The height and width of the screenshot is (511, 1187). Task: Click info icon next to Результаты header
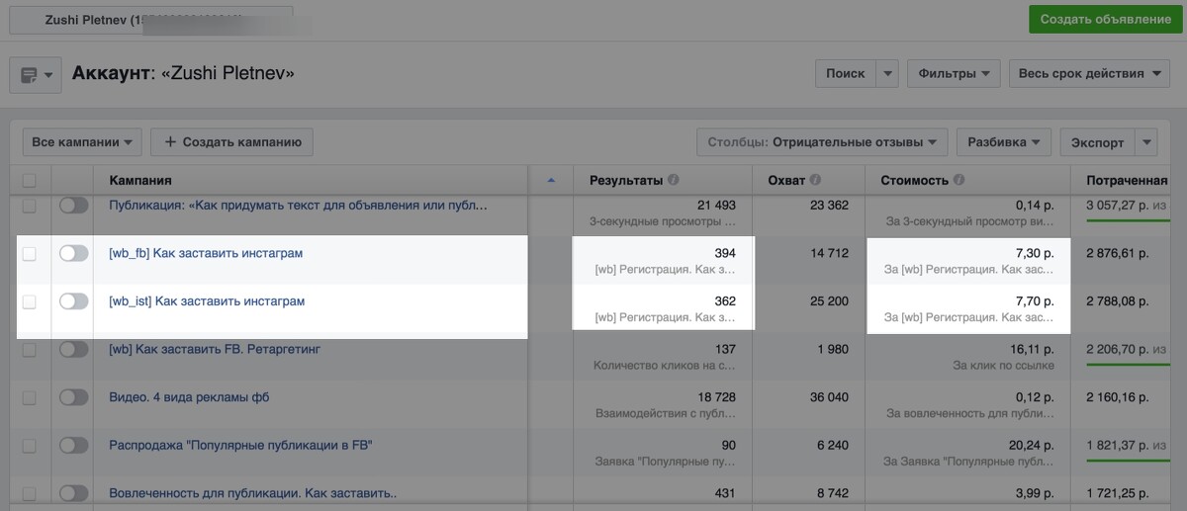[674, 181]
